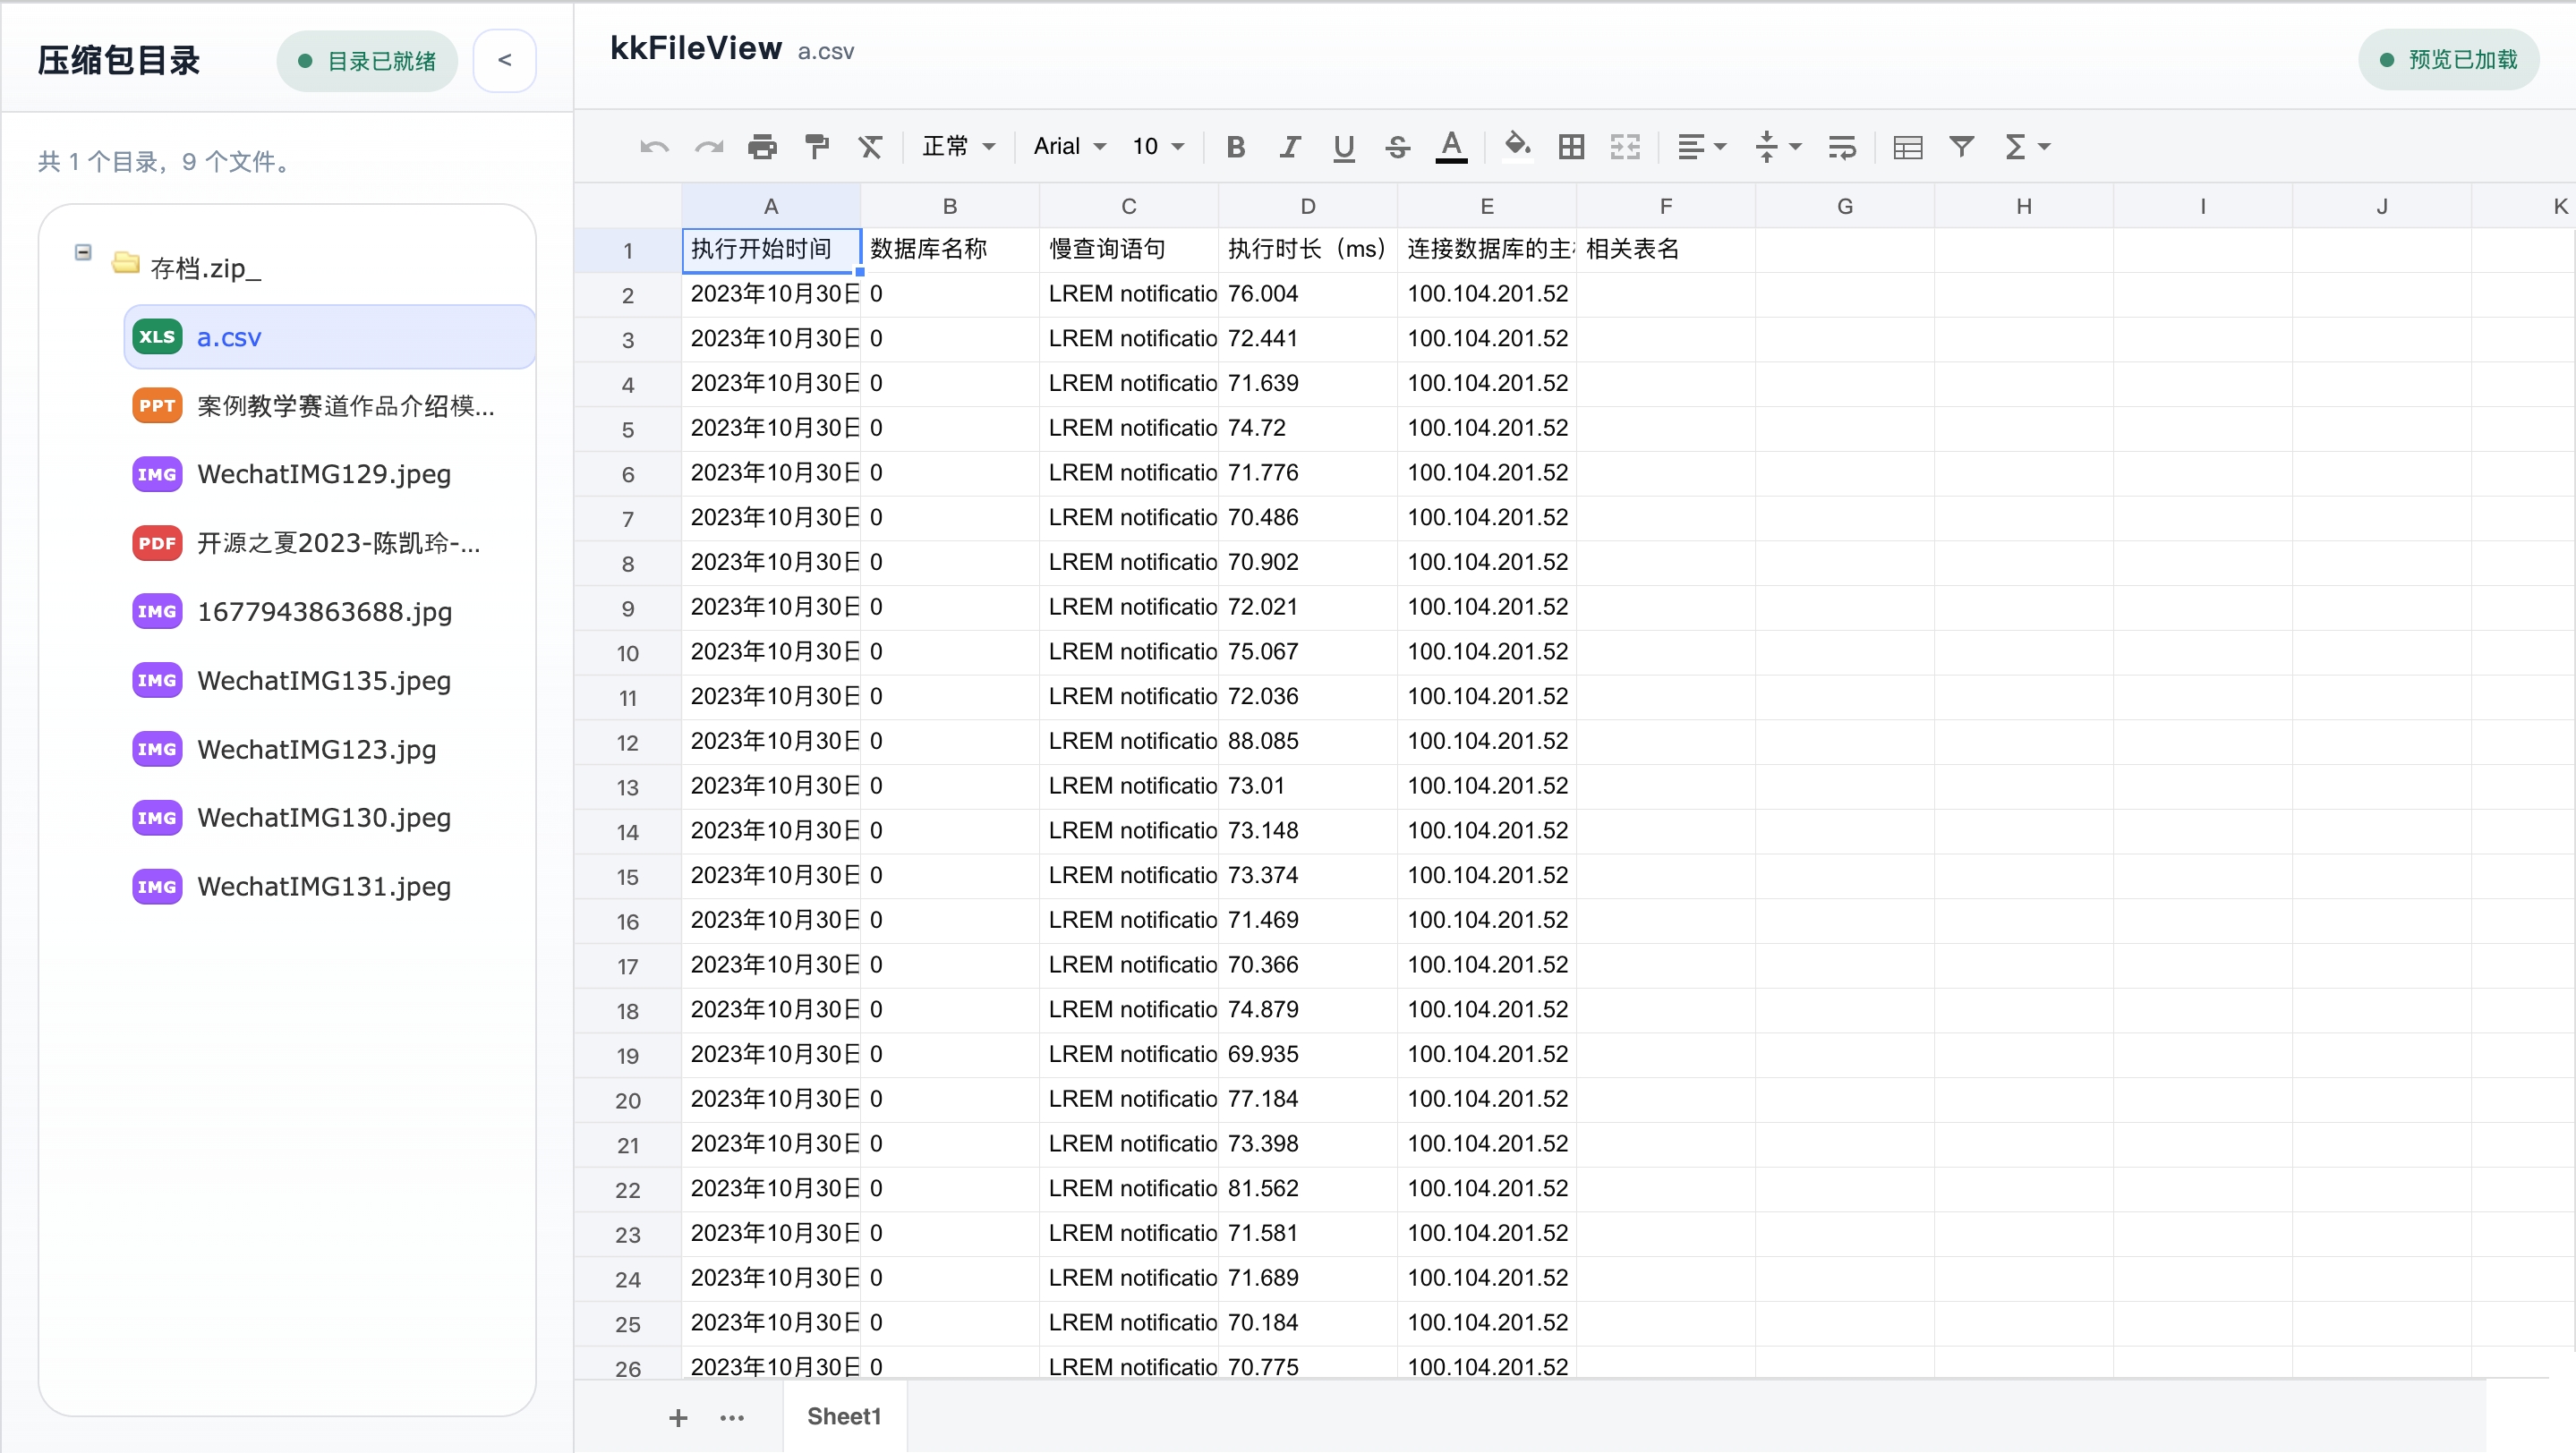This screenshot has width=2576, height=1453.
Task: Select column D header
Action: 1307,206
